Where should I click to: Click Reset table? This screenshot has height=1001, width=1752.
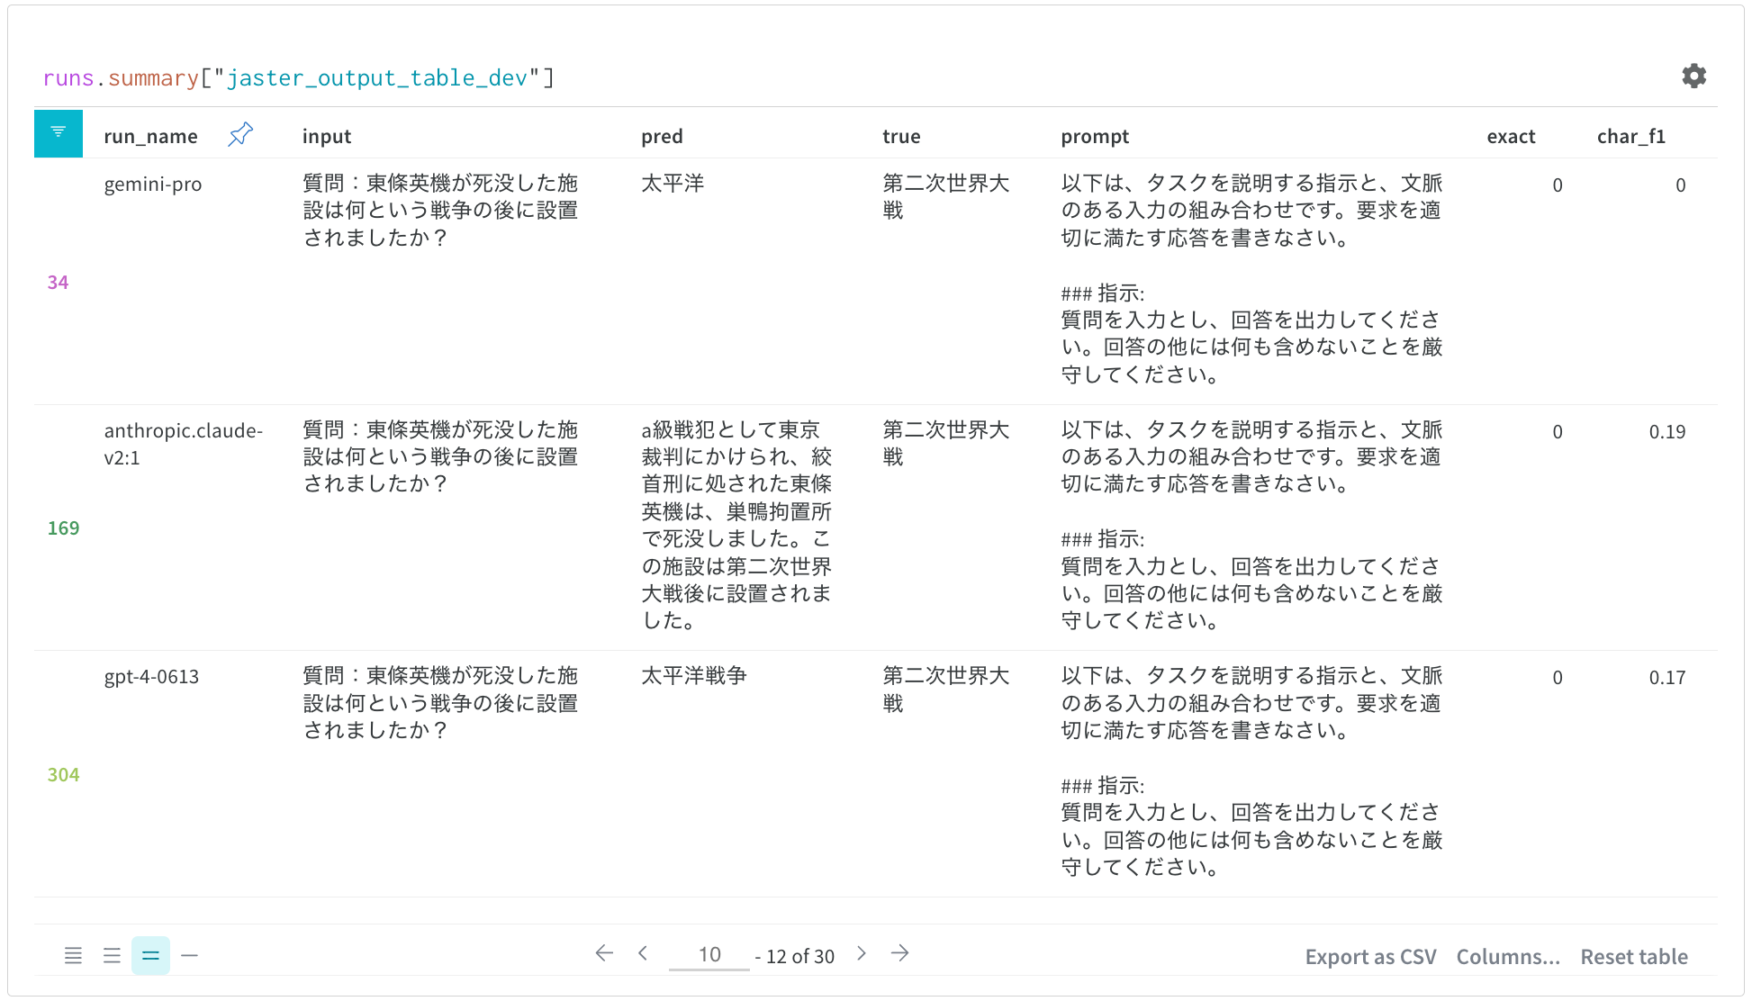(x=1634, y=957)
